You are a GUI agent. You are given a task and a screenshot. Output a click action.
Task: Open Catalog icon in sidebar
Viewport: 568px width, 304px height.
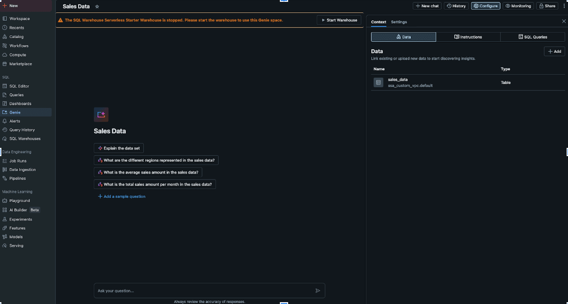coord(5,37)
